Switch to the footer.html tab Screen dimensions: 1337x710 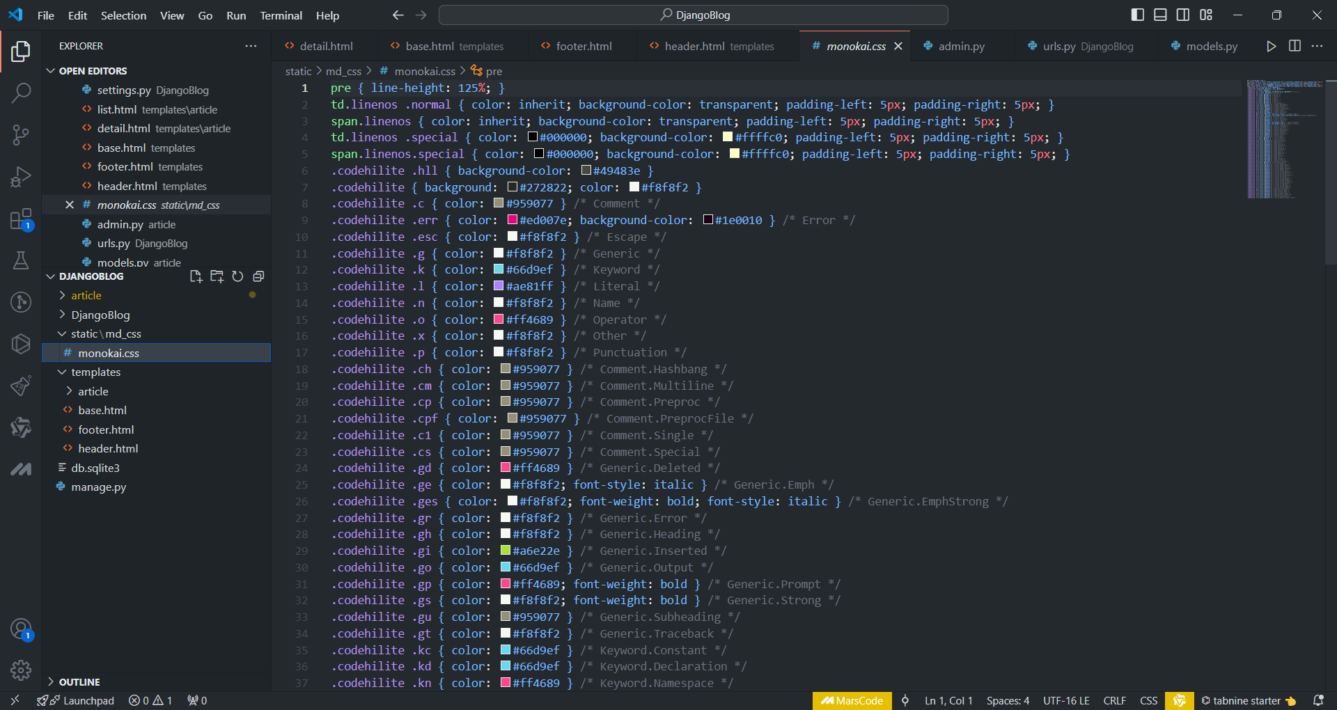coord(584,46)
